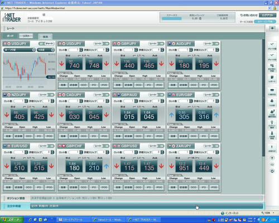Toggle USD/JPY rate panel to chart view
Image resolution: width=279 pixels, height=223 pixels.
click(102, 43)
